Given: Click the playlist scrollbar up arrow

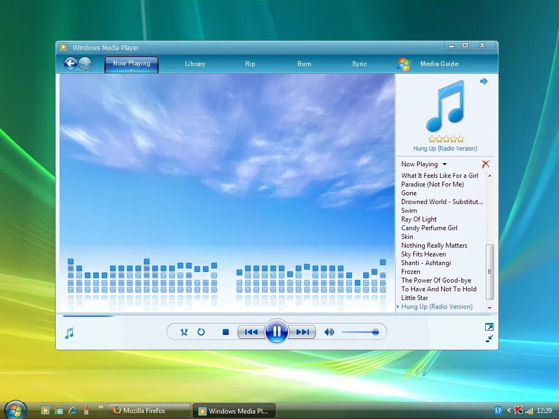Looking at the screenshot, I should (490, 176).
